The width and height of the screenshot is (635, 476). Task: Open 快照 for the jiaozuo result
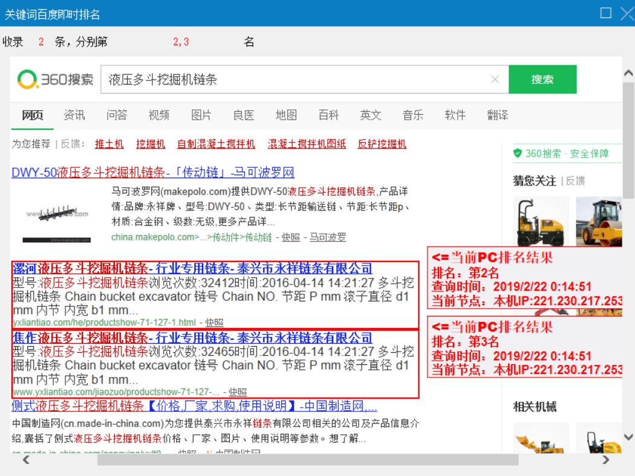238,392
